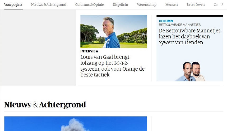Go to Columns & Opinie tab
This screenshot has width=227, height=131.
(x=90, y=5)
